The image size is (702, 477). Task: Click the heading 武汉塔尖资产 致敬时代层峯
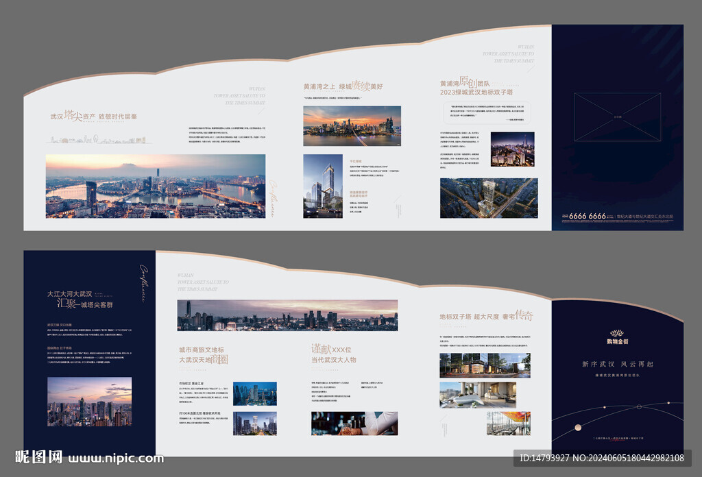point(93,116)
